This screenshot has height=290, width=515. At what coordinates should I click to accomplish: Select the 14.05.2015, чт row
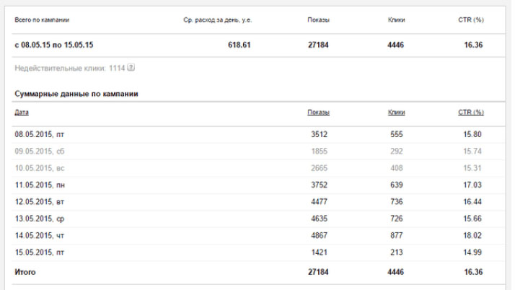pos(258,236)
